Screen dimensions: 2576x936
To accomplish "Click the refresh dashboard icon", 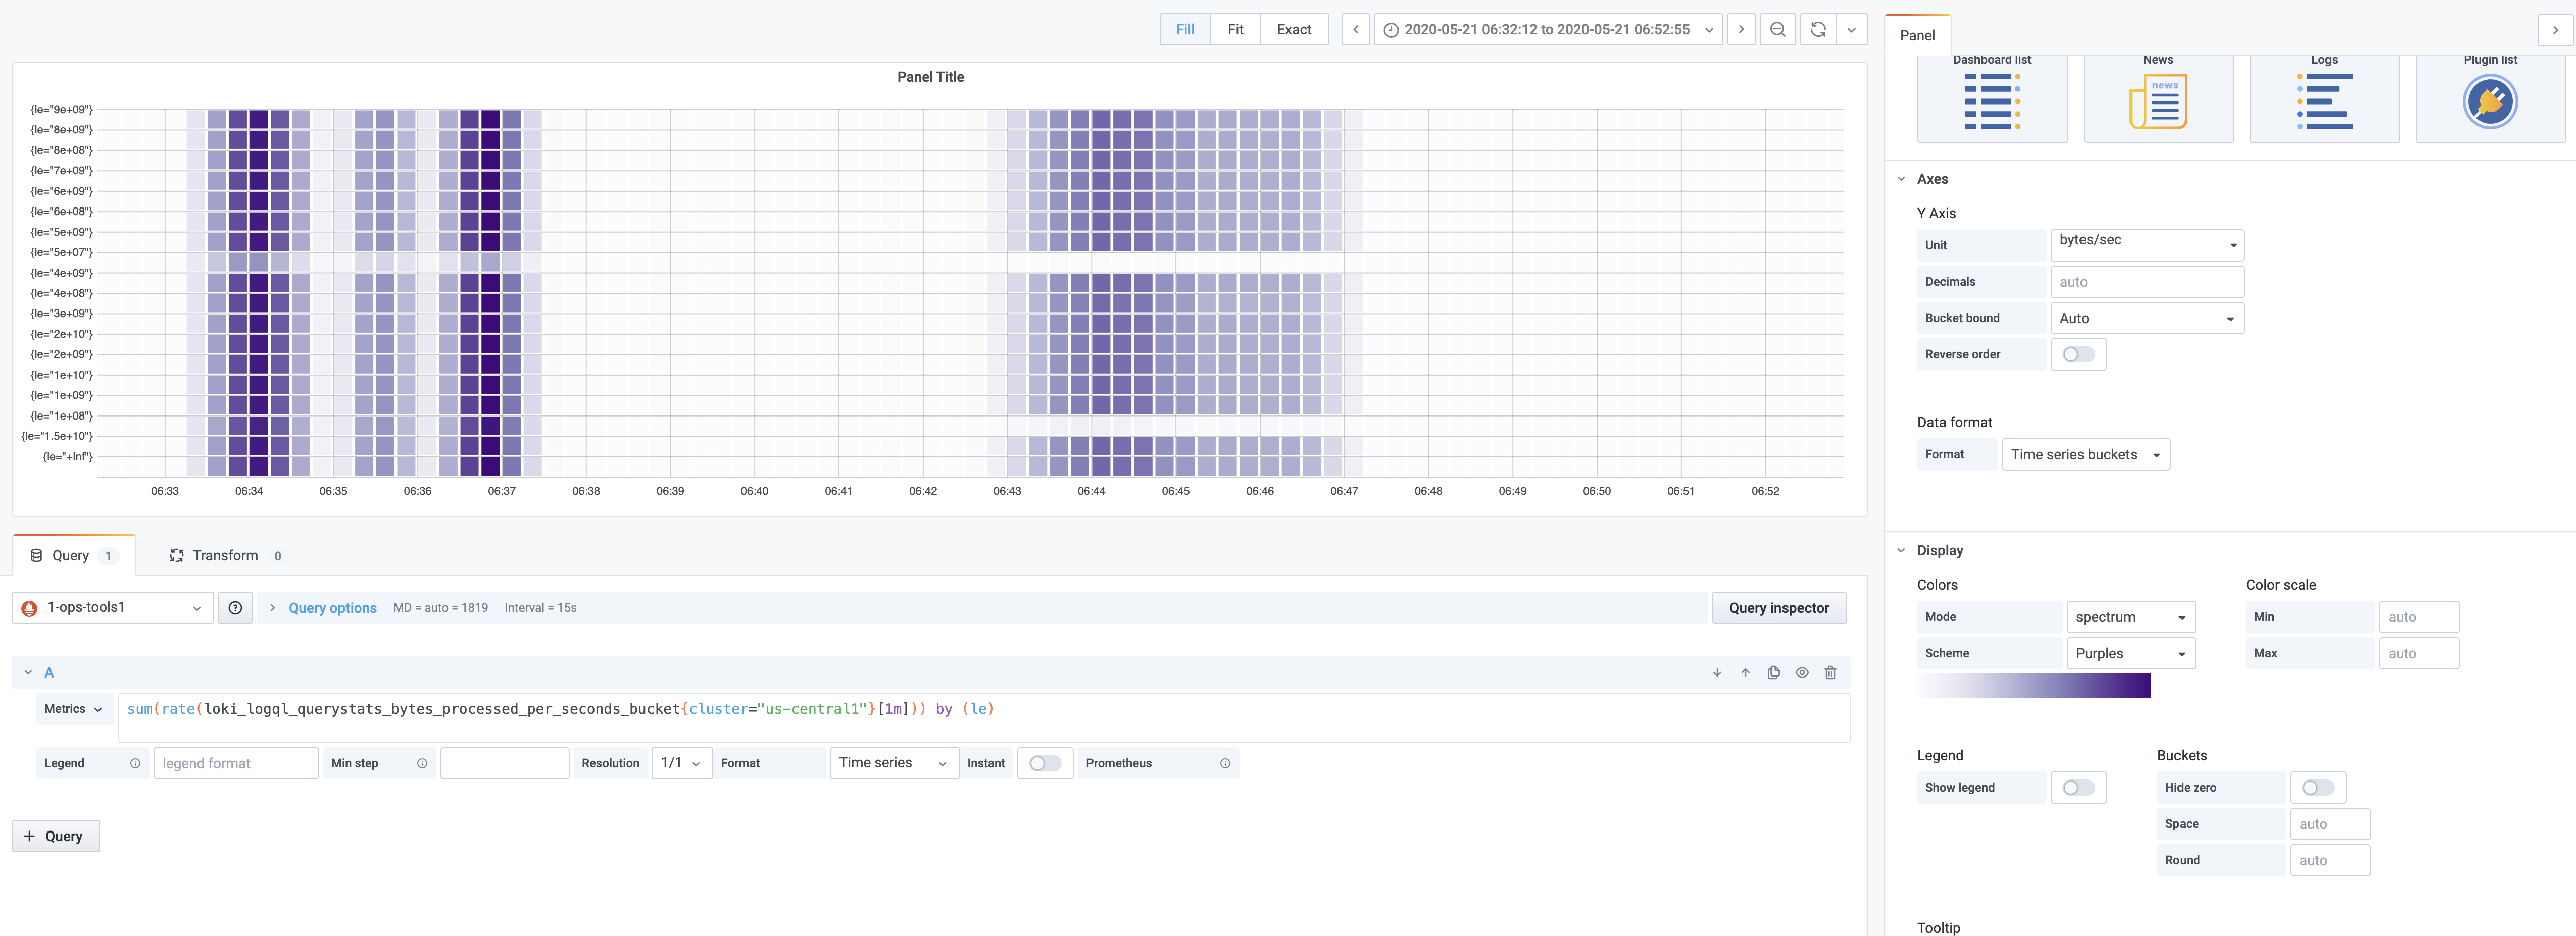I will (1817, 29).
